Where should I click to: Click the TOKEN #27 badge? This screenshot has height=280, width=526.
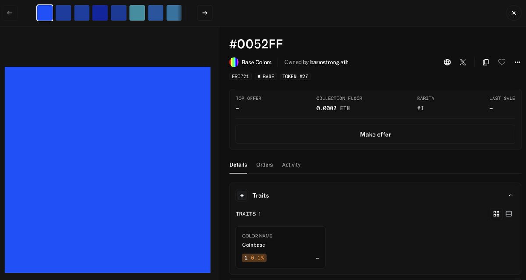pyautogui.click(x=295, y=76)
